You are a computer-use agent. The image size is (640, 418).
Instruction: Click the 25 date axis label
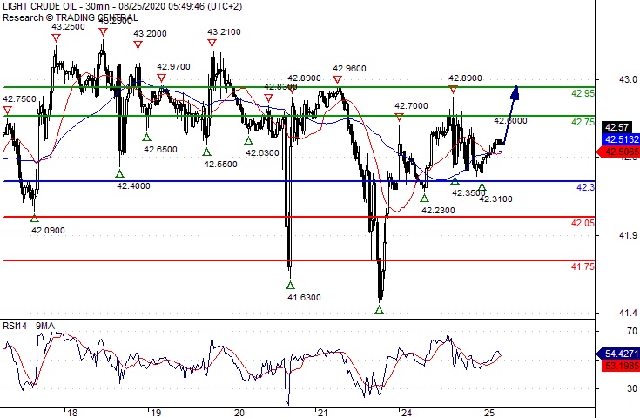(x=489, y=413)
